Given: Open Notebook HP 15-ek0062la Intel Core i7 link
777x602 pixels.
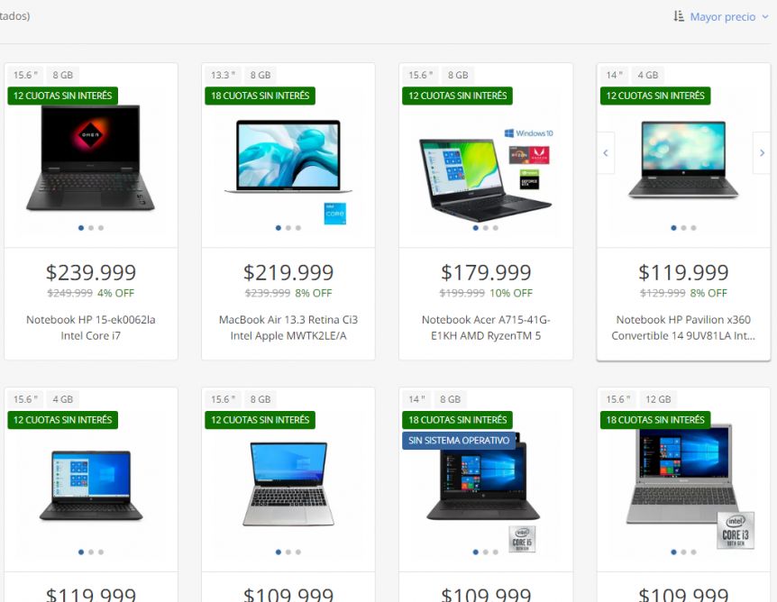Looking at the screenshot, I should (91, 327).
